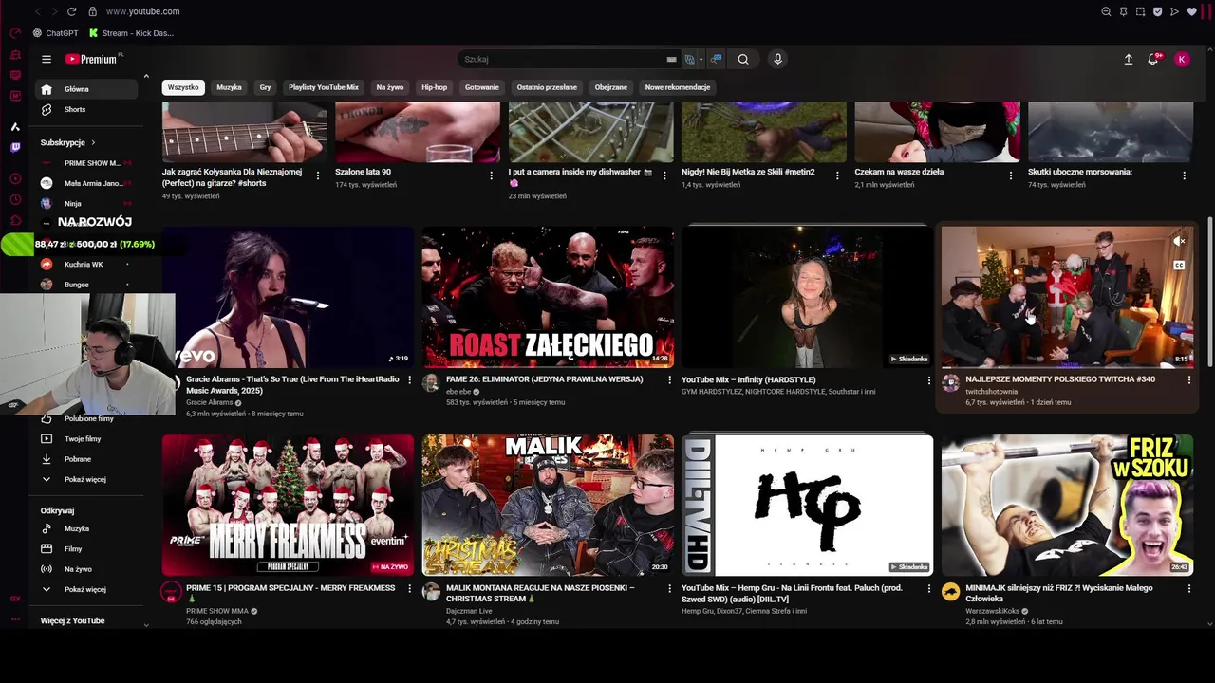Open twitchshotownia channel link

(991, 392)
